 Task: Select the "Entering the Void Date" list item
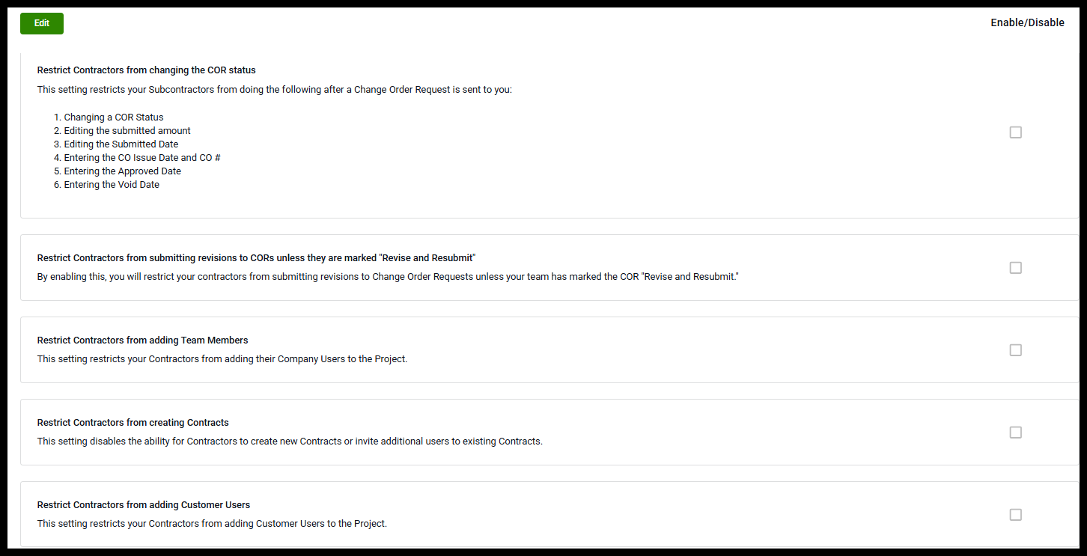(x=112, y=185)
